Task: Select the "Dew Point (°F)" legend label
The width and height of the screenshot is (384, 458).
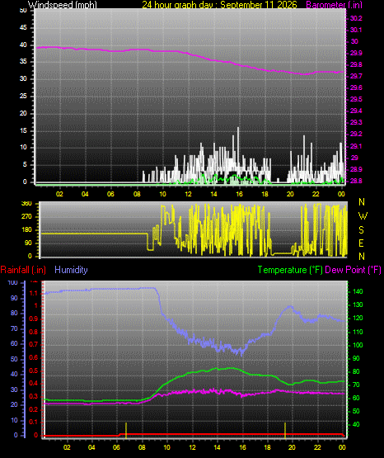Action: [x=353, y=270]
